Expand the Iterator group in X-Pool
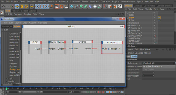Screen dimensions: 176x95 click(x=7, y=81)
